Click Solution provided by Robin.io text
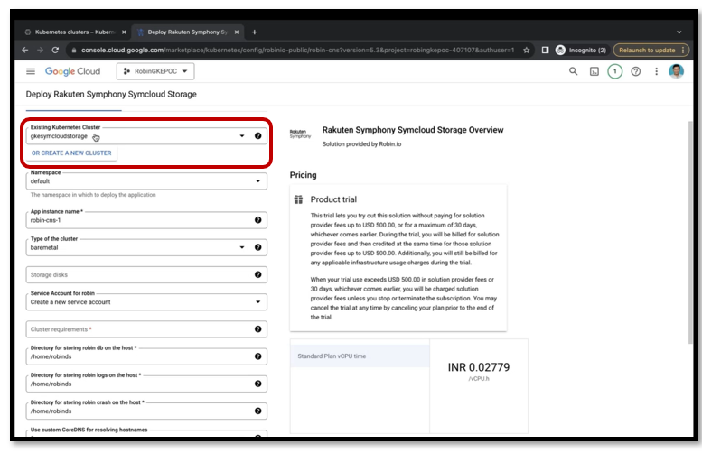702x453 pixels. tap(361, 144)
